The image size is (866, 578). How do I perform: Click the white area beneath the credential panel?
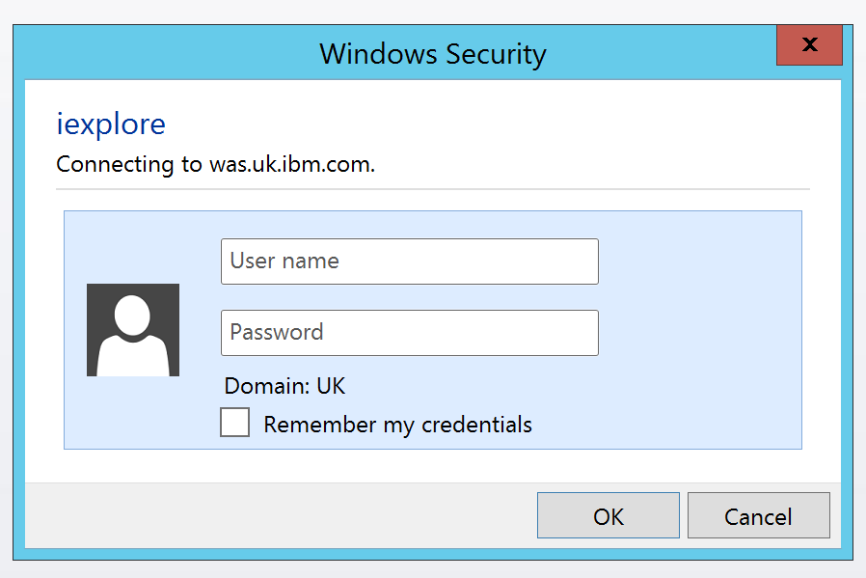pos(433,466)
